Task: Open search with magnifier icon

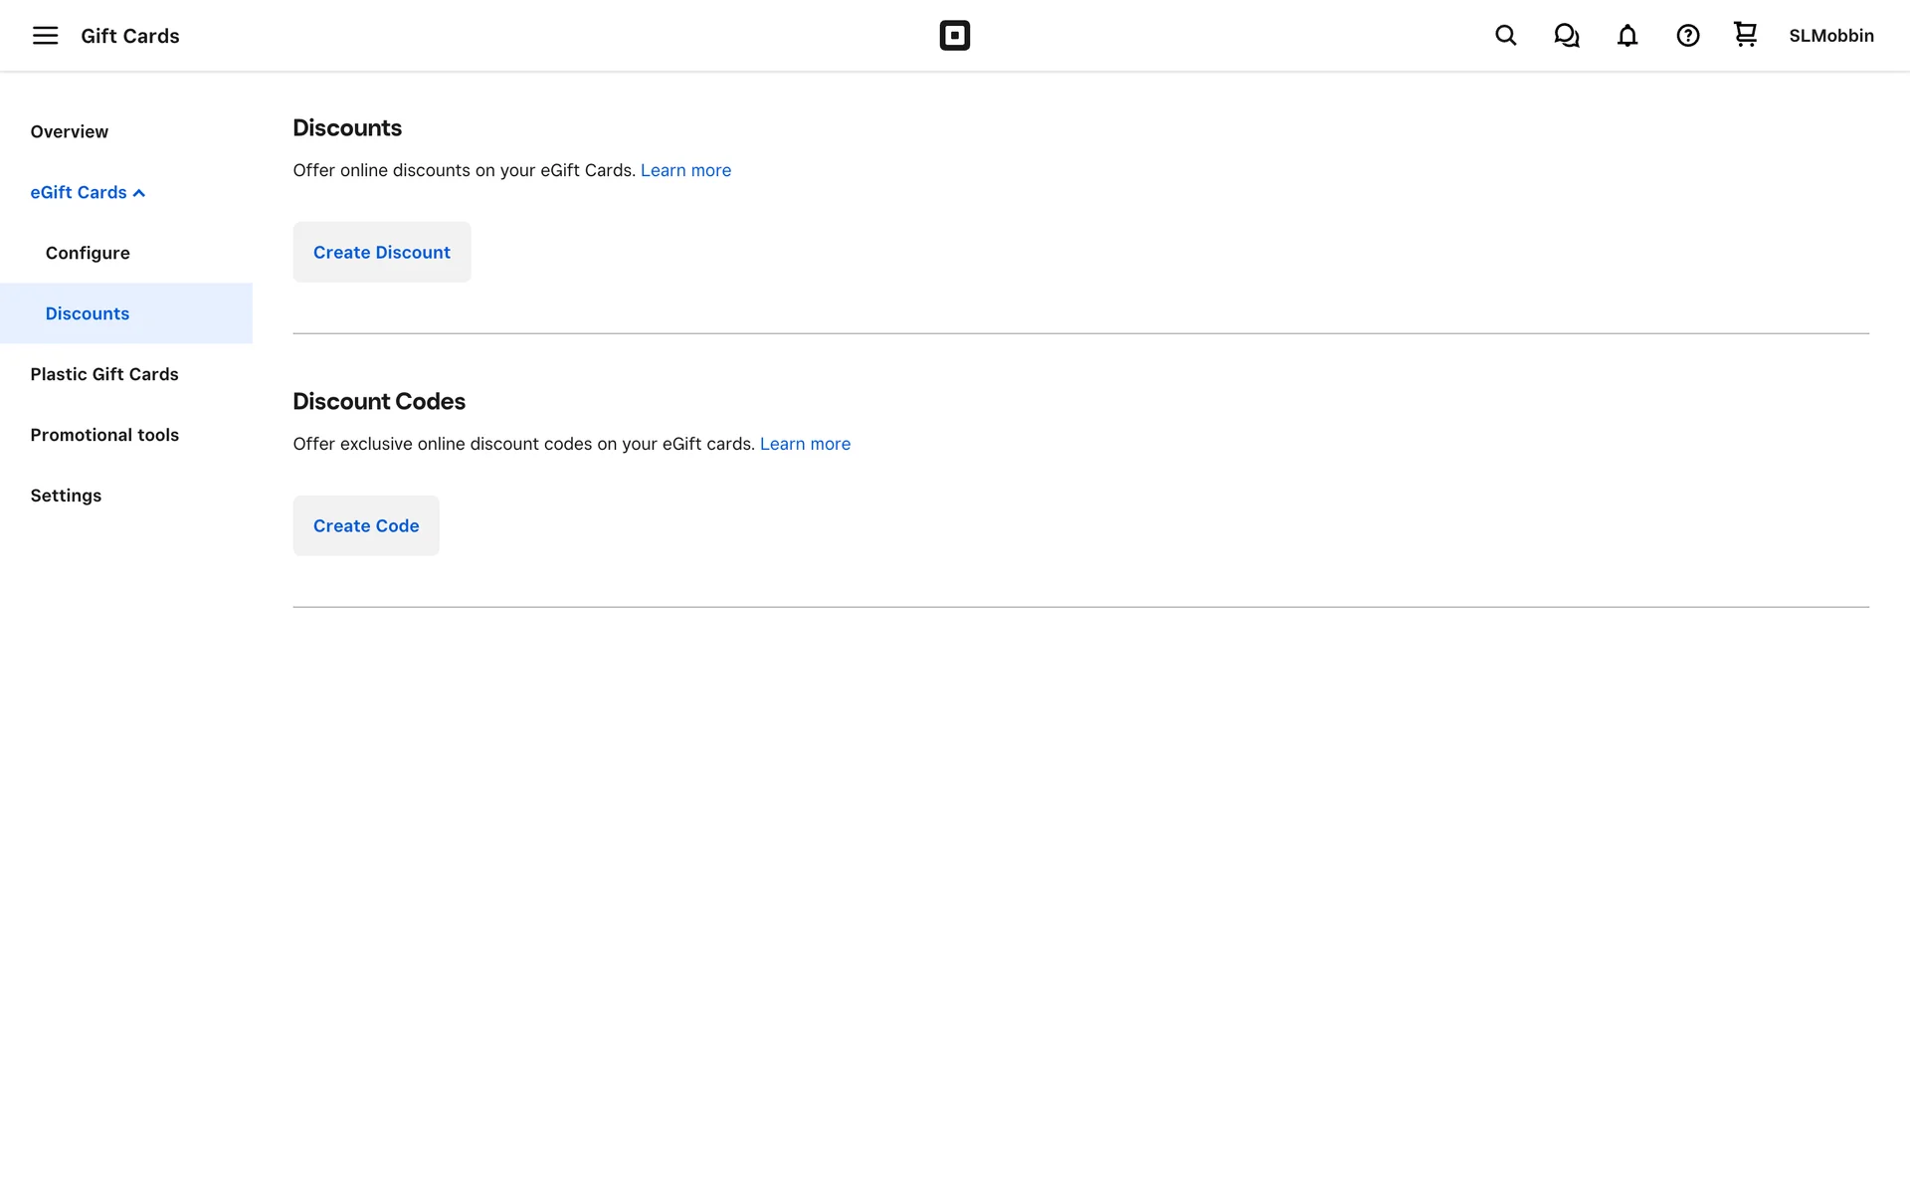Action: tap(1505, 36)
